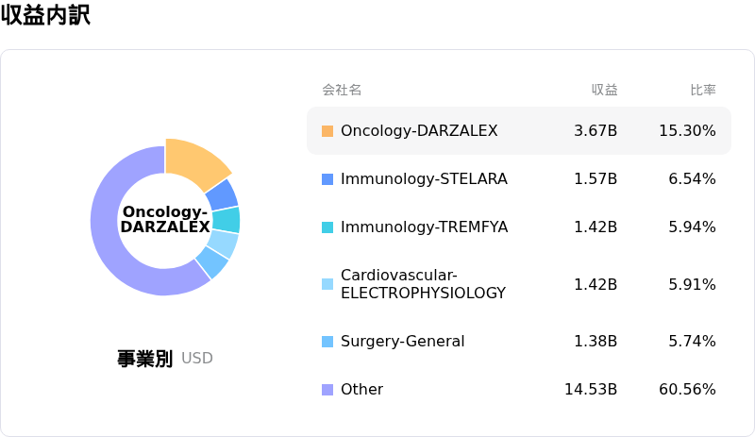Click the blue Immunology-STELARA legend swatch
This screenshot has width=755, height=437.
(x=327, y=179)
